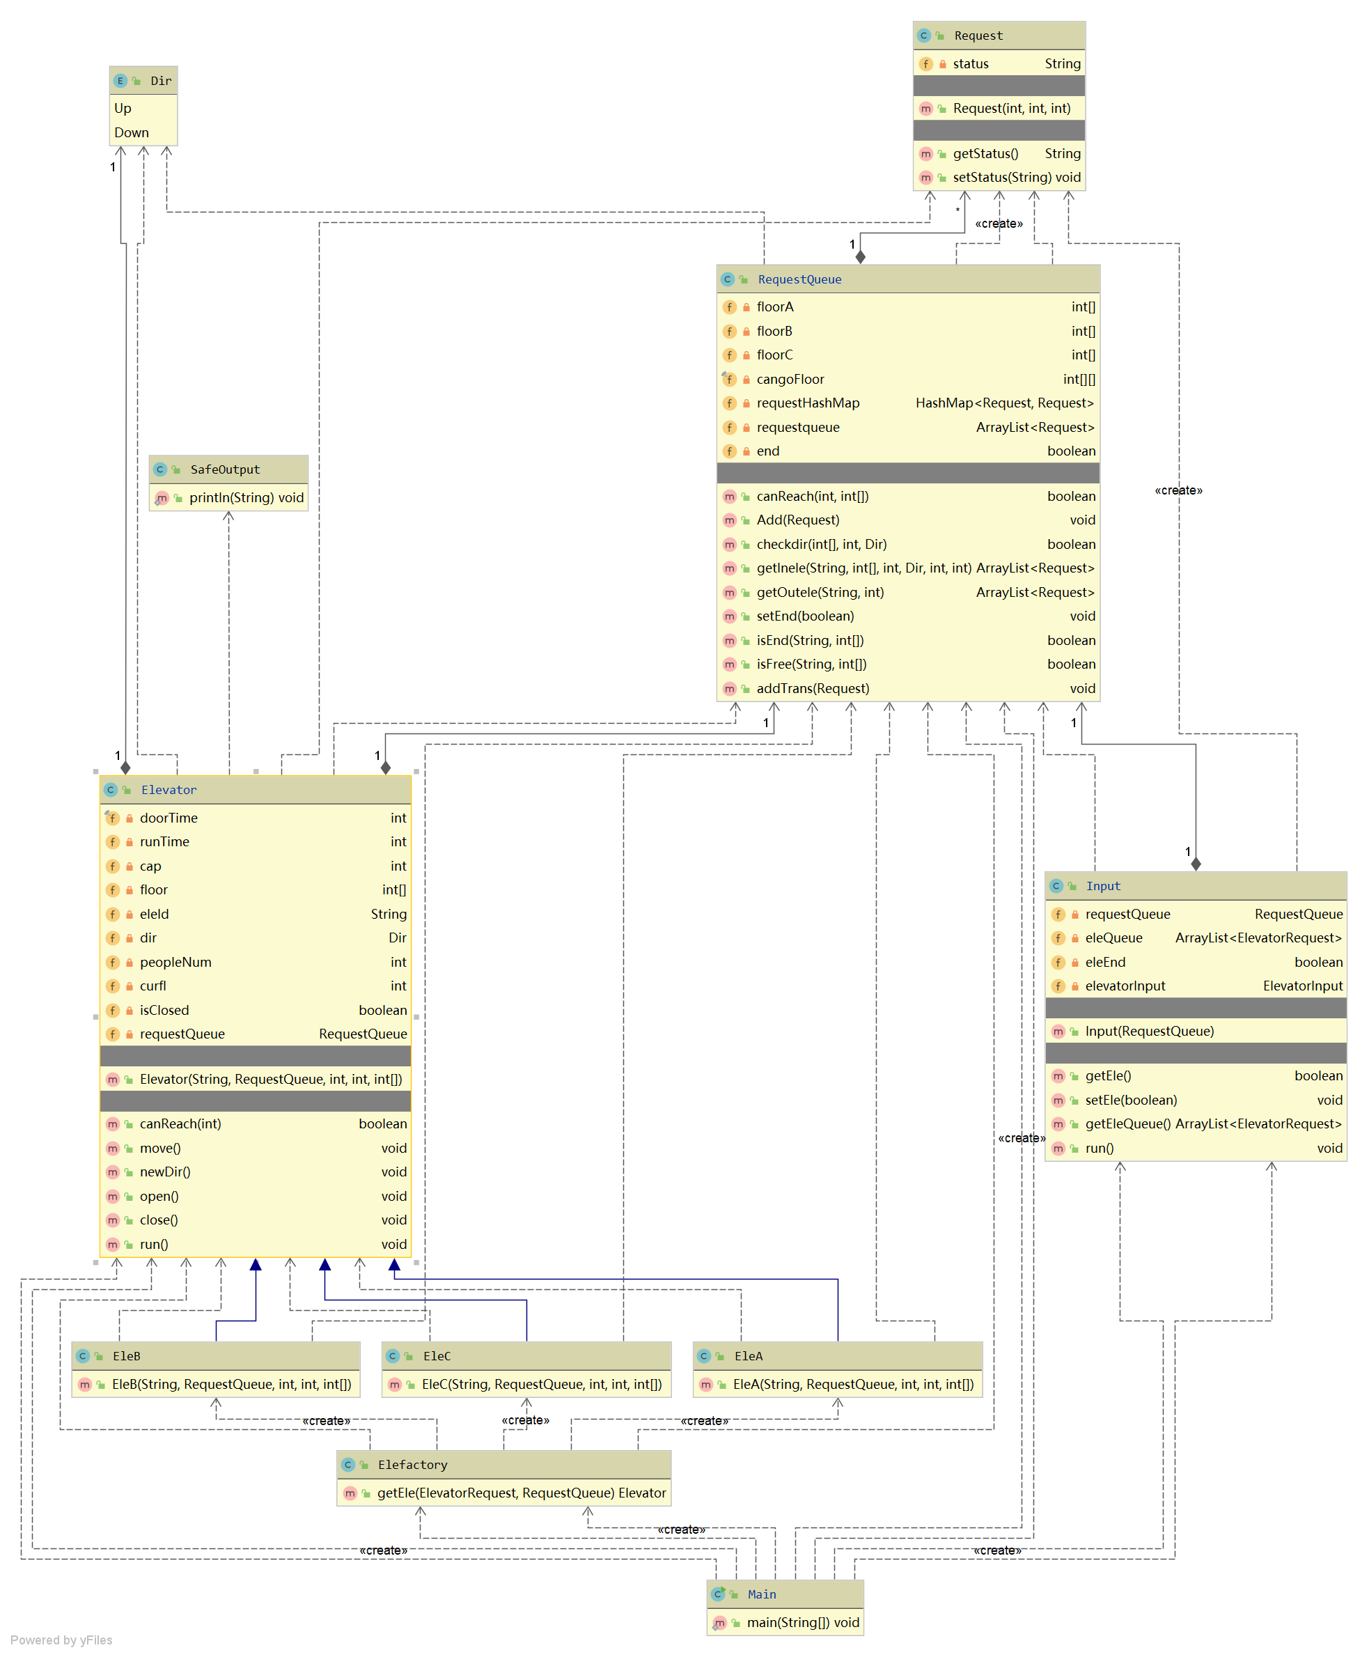
Task: Click the Powered by yFiles text
Action: [x=61, y=1640]
